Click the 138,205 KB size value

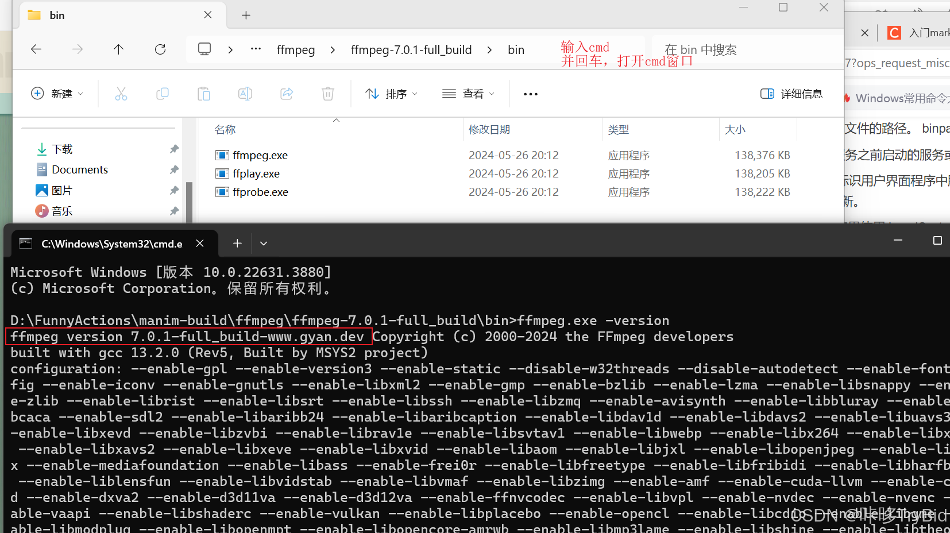click(x=762, y=173)
